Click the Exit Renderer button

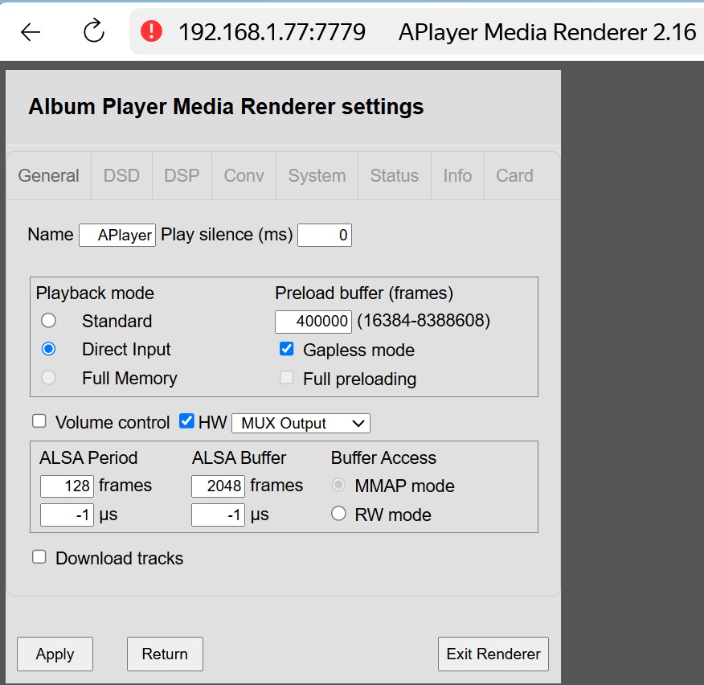(x=493, y=654)
